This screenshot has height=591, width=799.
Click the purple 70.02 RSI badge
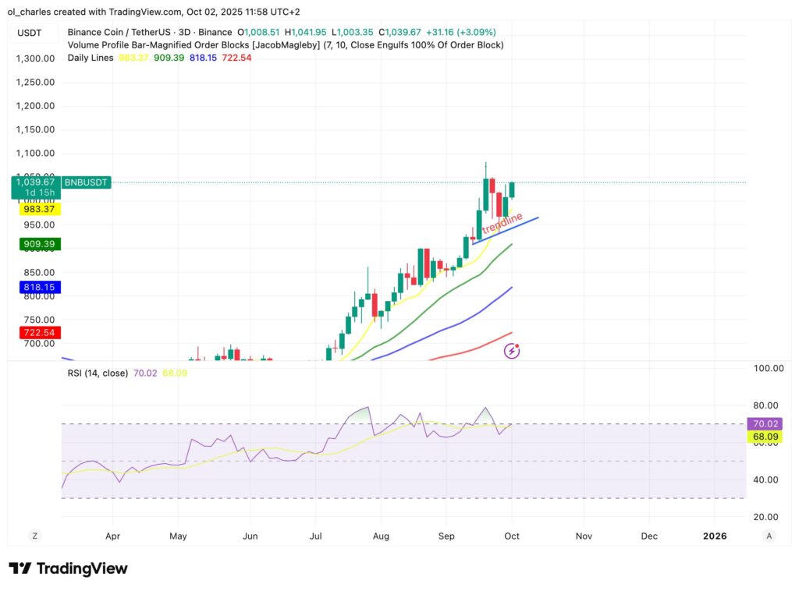coord(765,423)
